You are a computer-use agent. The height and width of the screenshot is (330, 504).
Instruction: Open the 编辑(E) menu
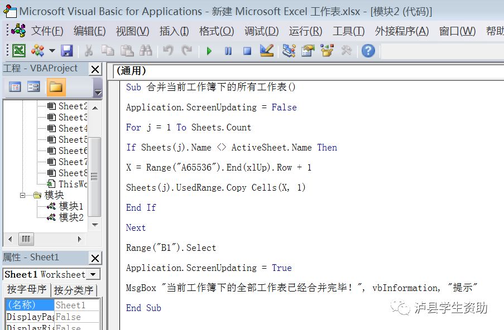89,31
